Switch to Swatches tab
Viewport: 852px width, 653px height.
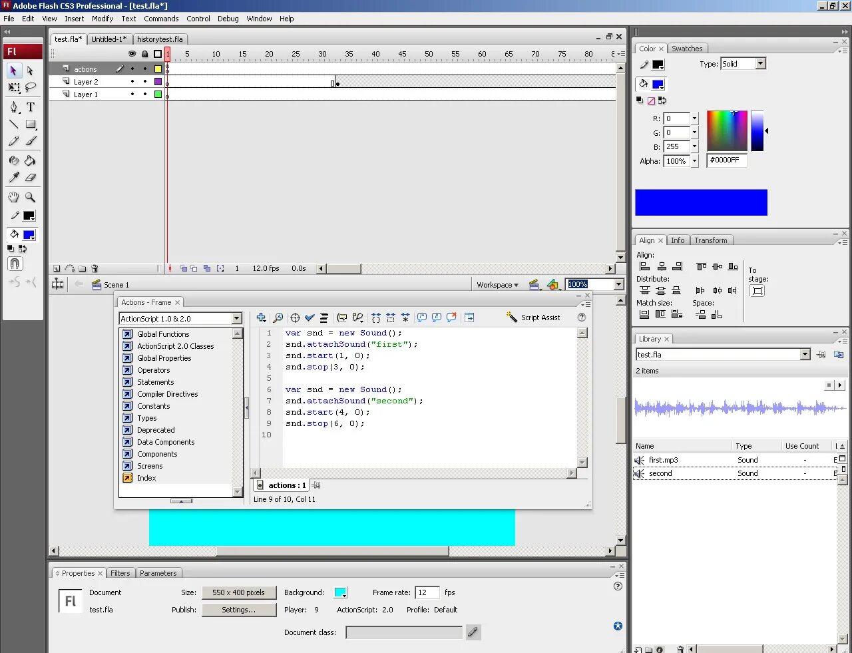[x=687, y=49]
